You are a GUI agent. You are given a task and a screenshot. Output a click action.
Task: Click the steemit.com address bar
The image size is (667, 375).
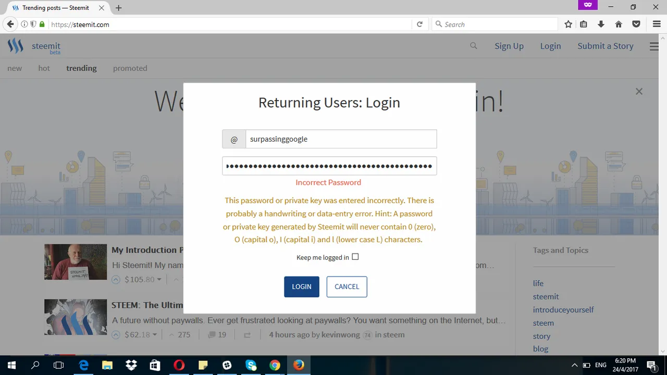coord(229,24)
